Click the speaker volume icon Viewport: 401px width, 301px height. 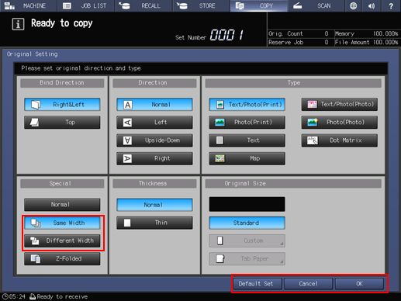click(372, 5)
